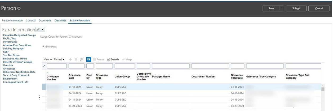Click the Freeze column button
The width and height of the screenshot is (333, 111).
pyautogui.click(x=98, y=59)
